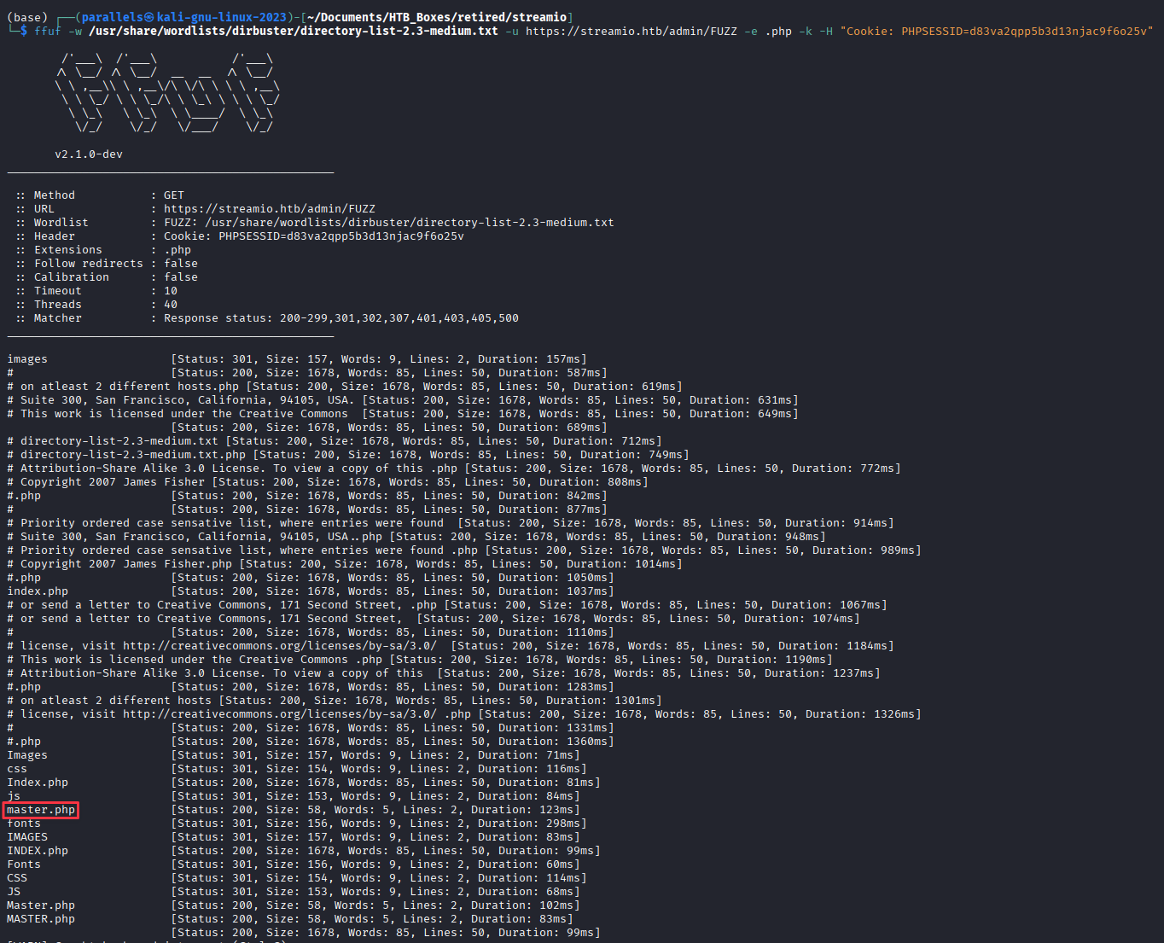1164x943 pixels.
Task: Select the uppercase JS result name
Action: coord(14,892)
